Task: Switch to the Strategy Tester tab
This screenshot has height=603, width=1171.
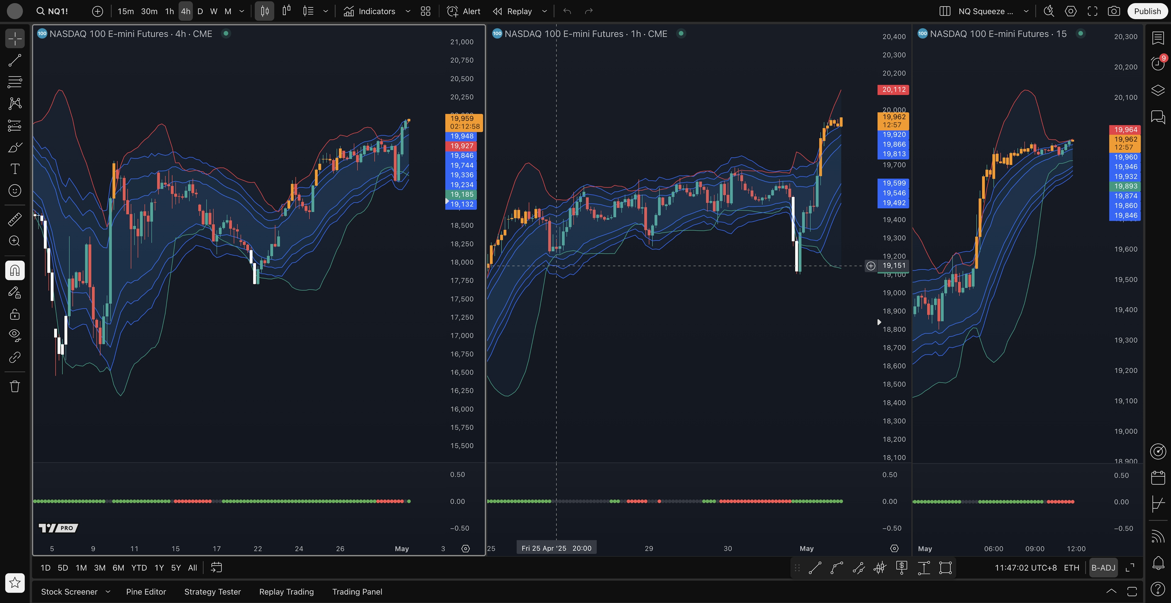Action: pos(212,592)
